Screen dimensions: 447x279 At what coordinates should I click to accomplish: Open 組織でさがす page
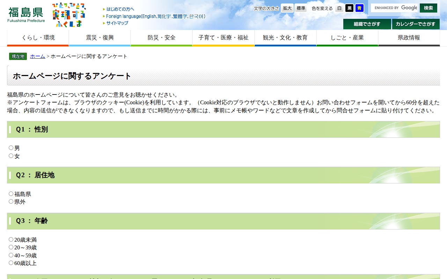[x=367, y=24]
